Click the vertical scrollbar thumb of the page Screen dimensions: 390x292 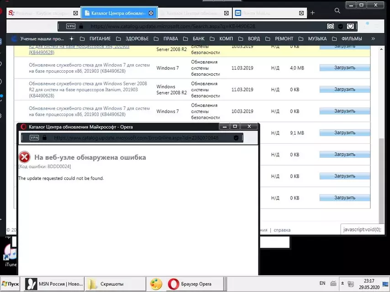(381, 181)
